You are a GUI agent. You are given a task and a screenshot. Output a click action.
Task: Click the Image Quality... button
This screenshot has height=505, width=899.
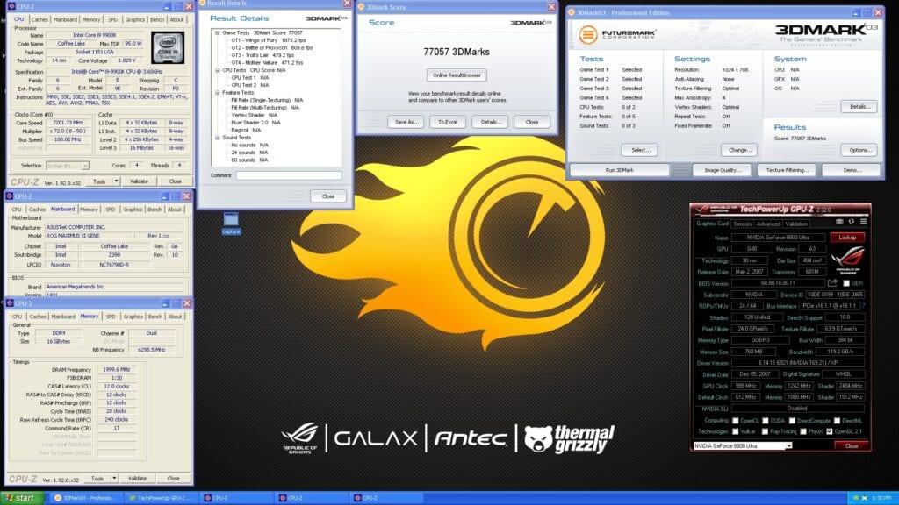tap(723, 170)
